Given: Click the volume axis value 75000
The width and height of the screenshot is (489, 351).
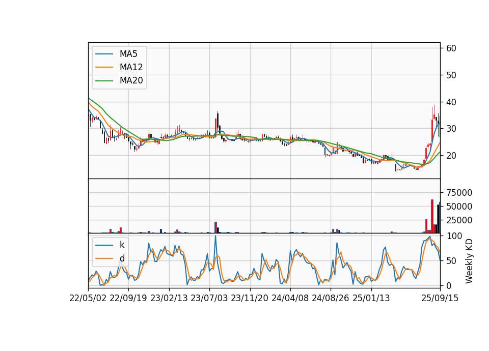Looking at the screenshot, I should coord(459,193).
